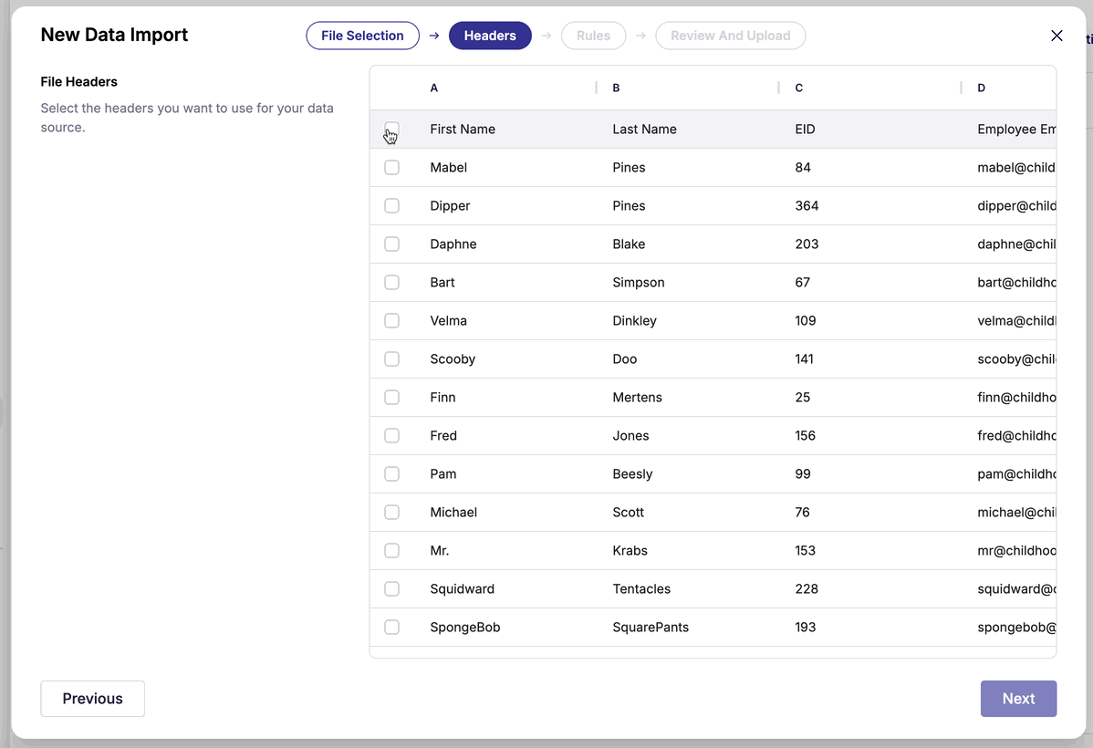Go to the File Selection step

362,36
